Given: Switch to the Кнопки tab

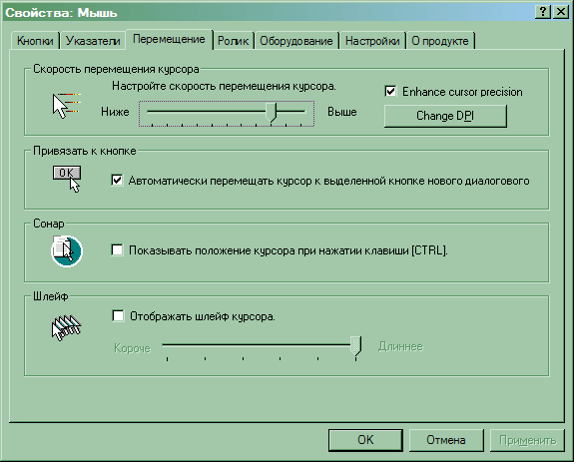Looking at the screenshot, I should coord(35,41).
